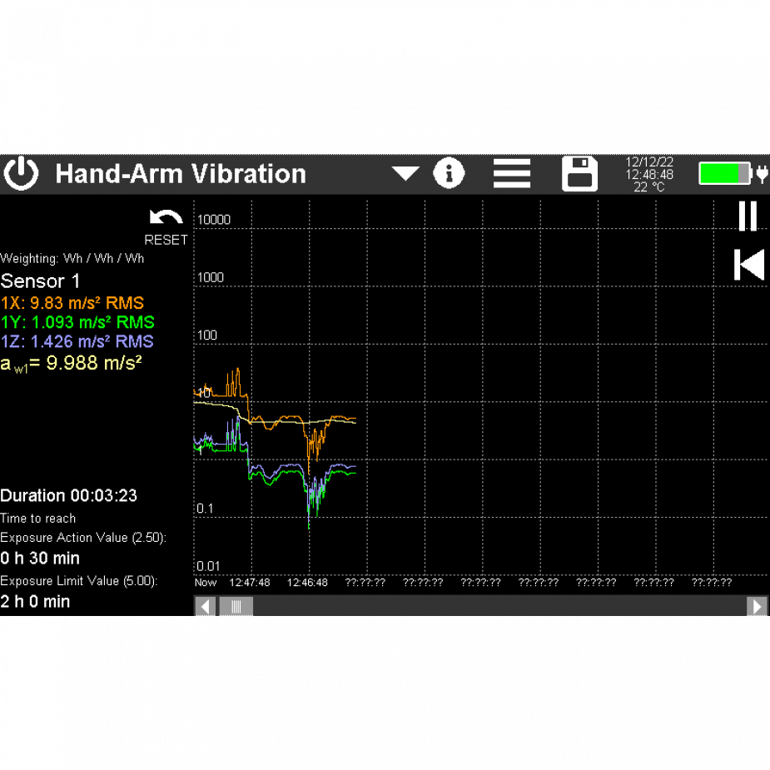Select Hand-Arm Vibration title
This screenshot has height=770, width=770.
(181, 174)
